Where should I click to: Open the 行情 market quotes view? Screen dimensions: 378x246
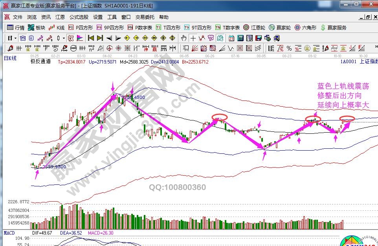16,27
